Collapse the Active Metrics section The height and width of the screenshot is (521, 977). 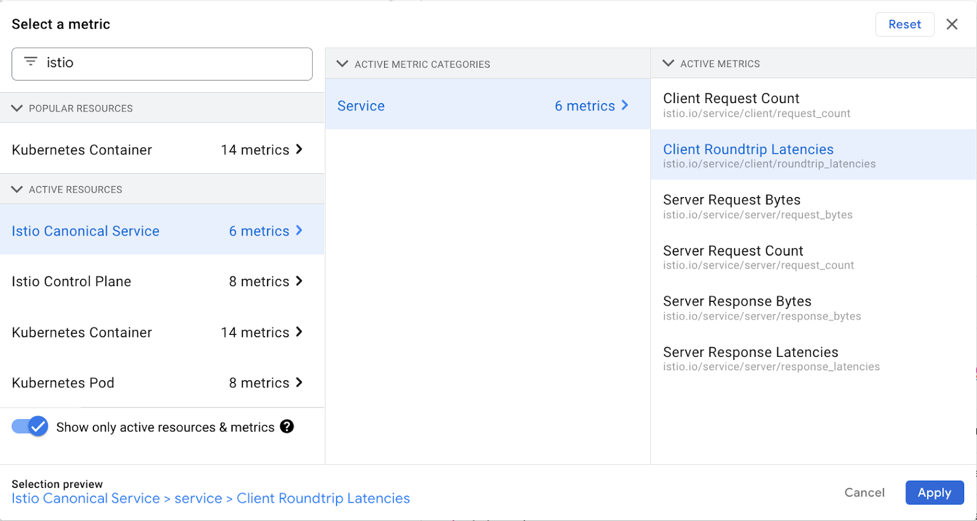coord(669,63)
